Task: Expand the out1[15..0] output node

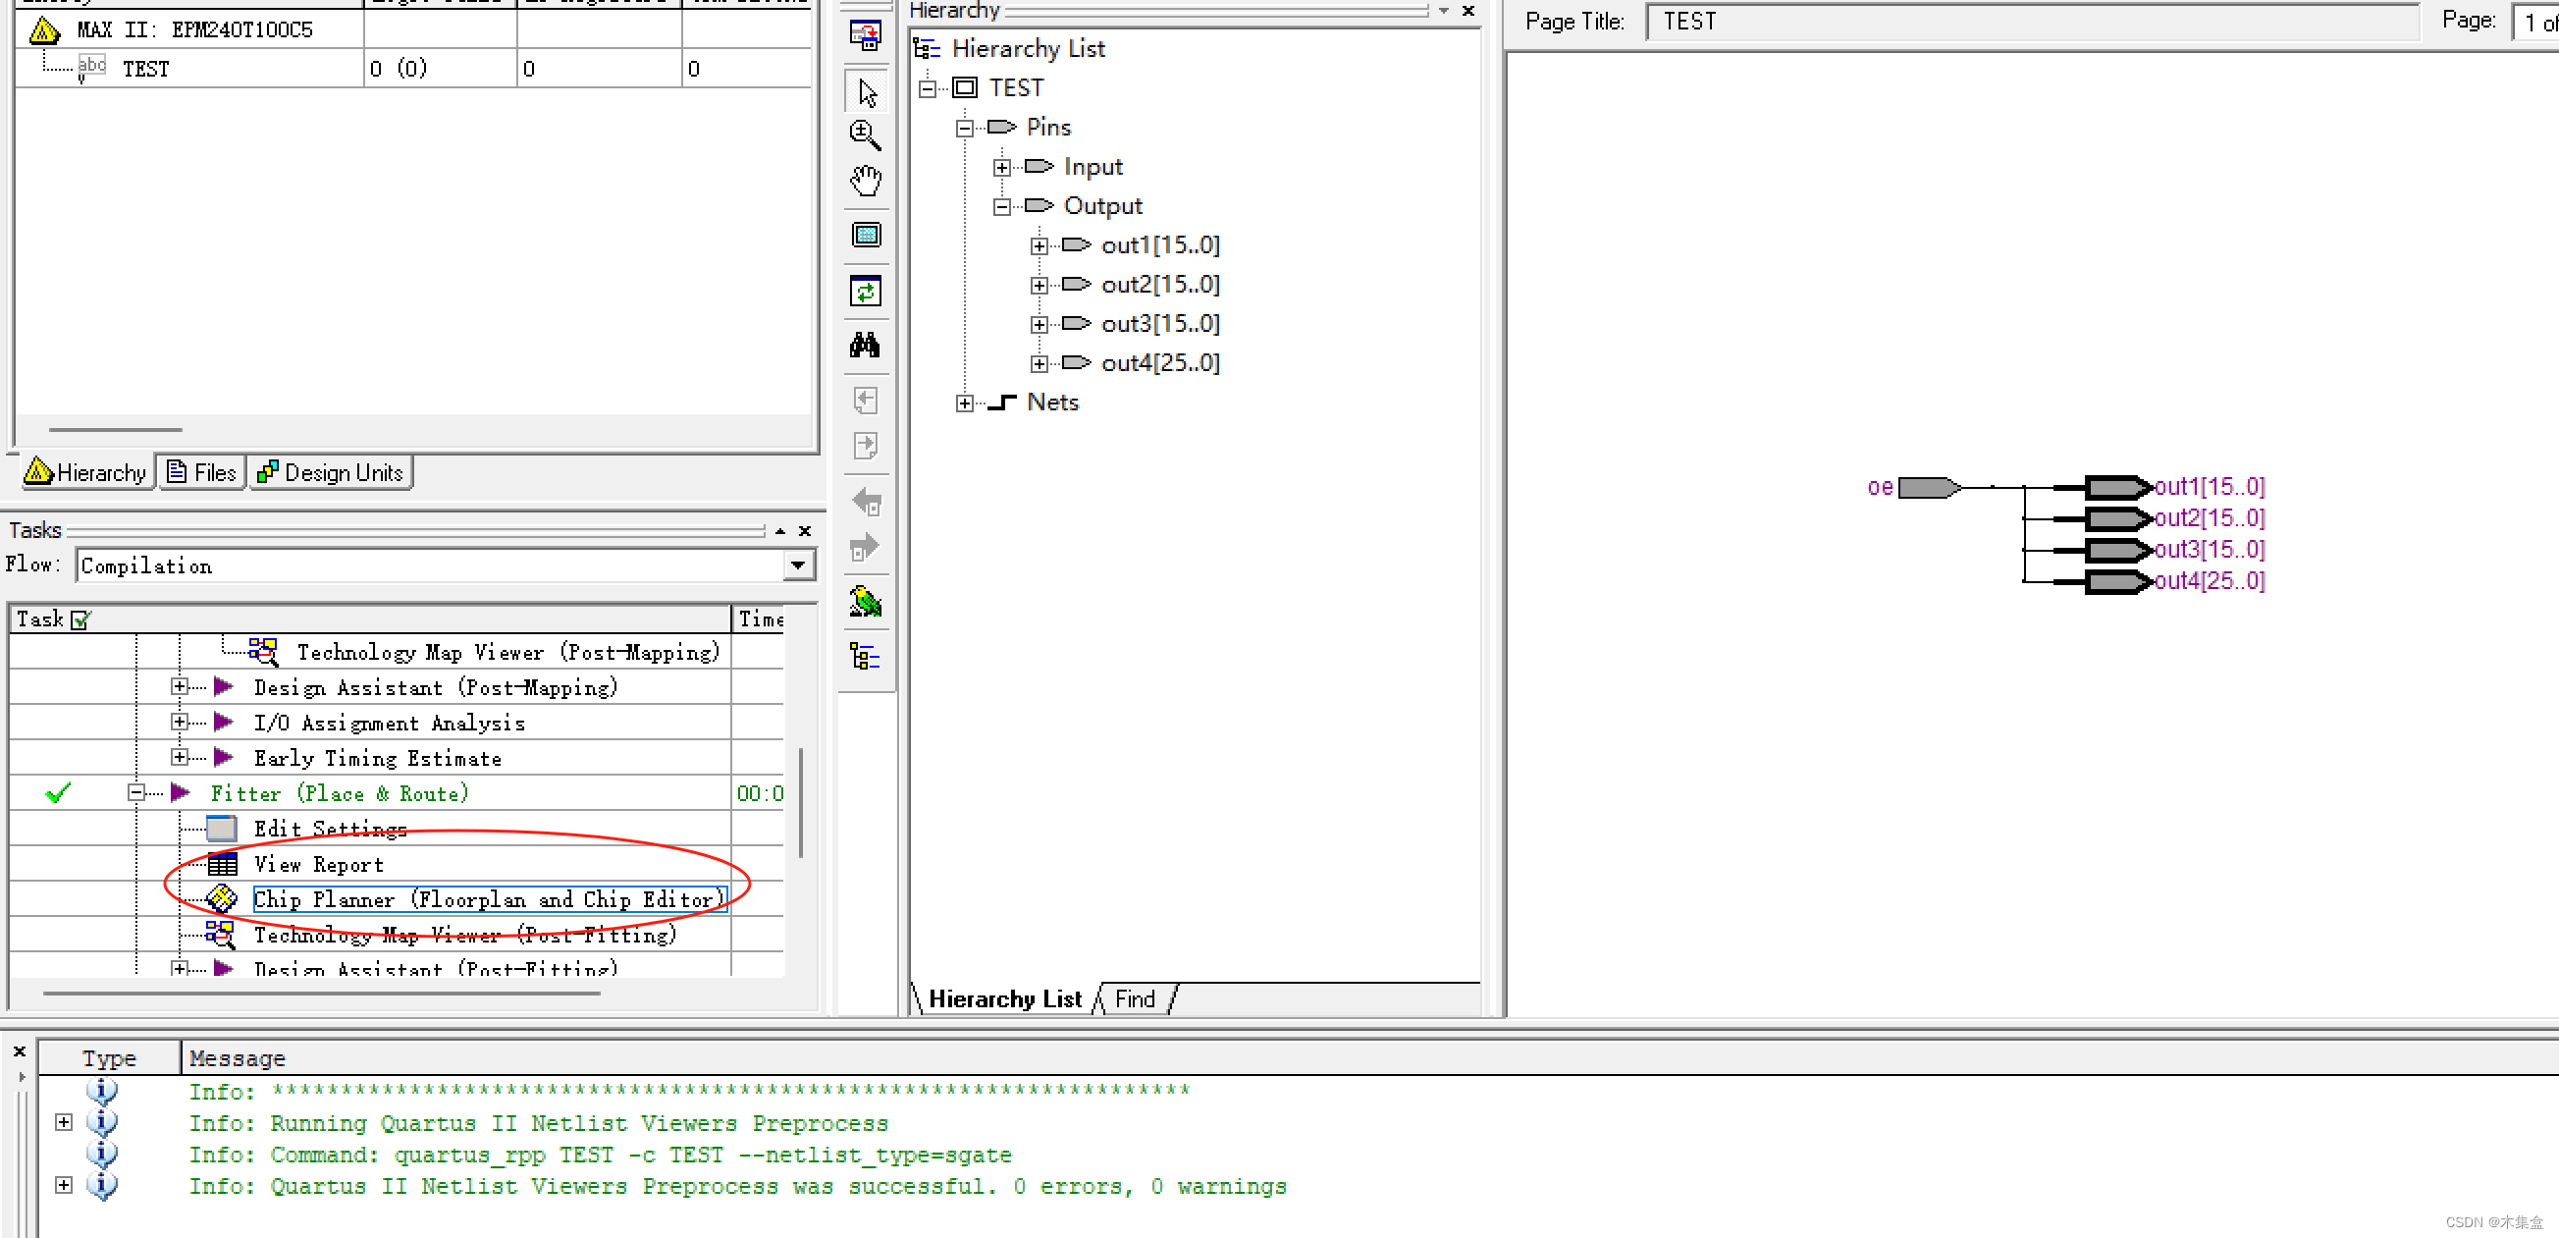Action: point(1040,245)
